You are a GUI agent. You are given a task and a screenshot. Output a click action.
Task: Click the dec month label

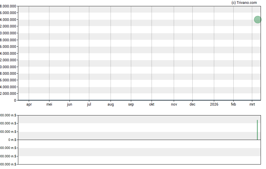click(x=193, y=104)
